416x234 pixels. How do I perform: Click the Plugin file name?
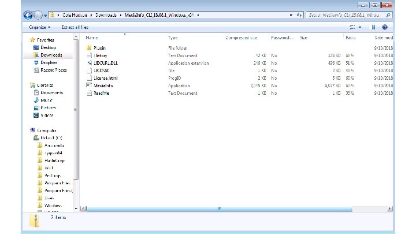coord(99,48)
